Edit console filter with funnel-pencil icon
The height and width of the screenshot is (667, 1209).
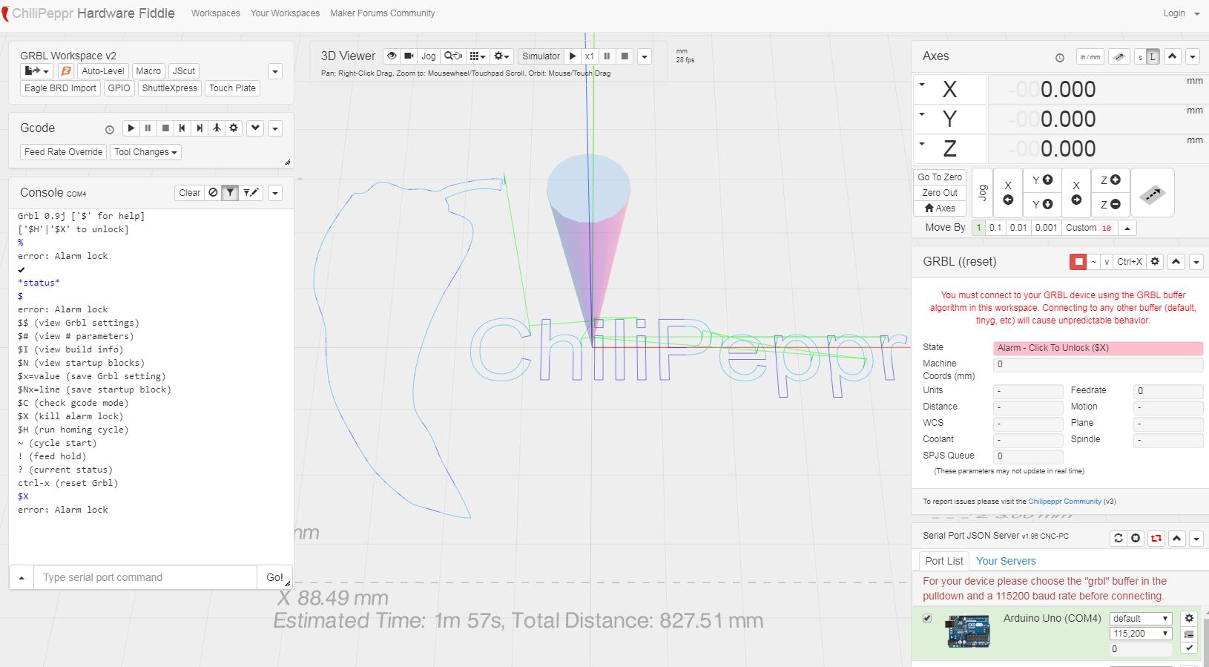point(251,193)
